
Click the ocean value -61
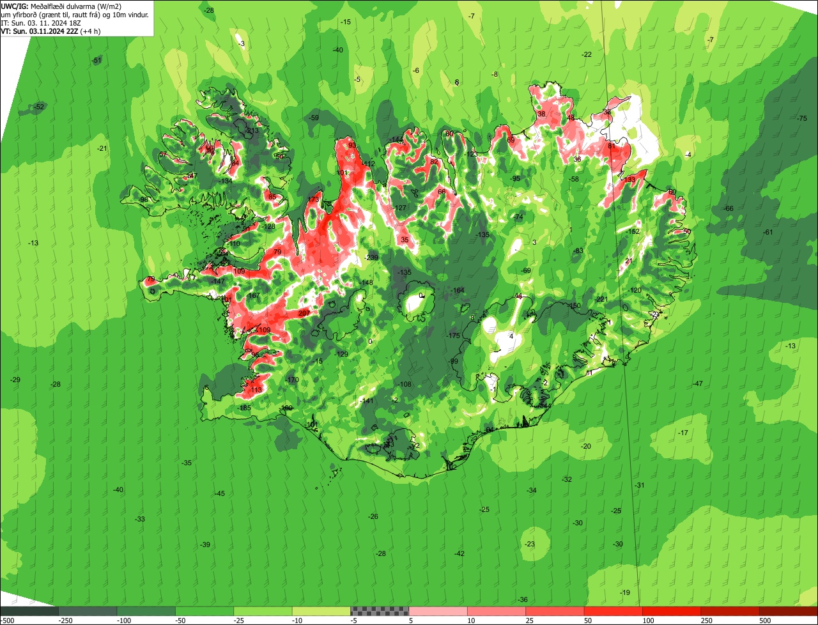(x=768, y=232)
